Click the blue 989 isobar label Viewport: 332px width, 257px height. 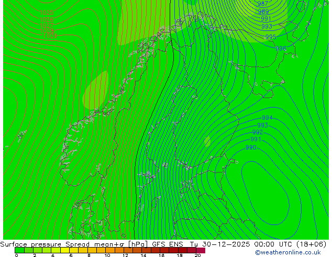(263, 11)
